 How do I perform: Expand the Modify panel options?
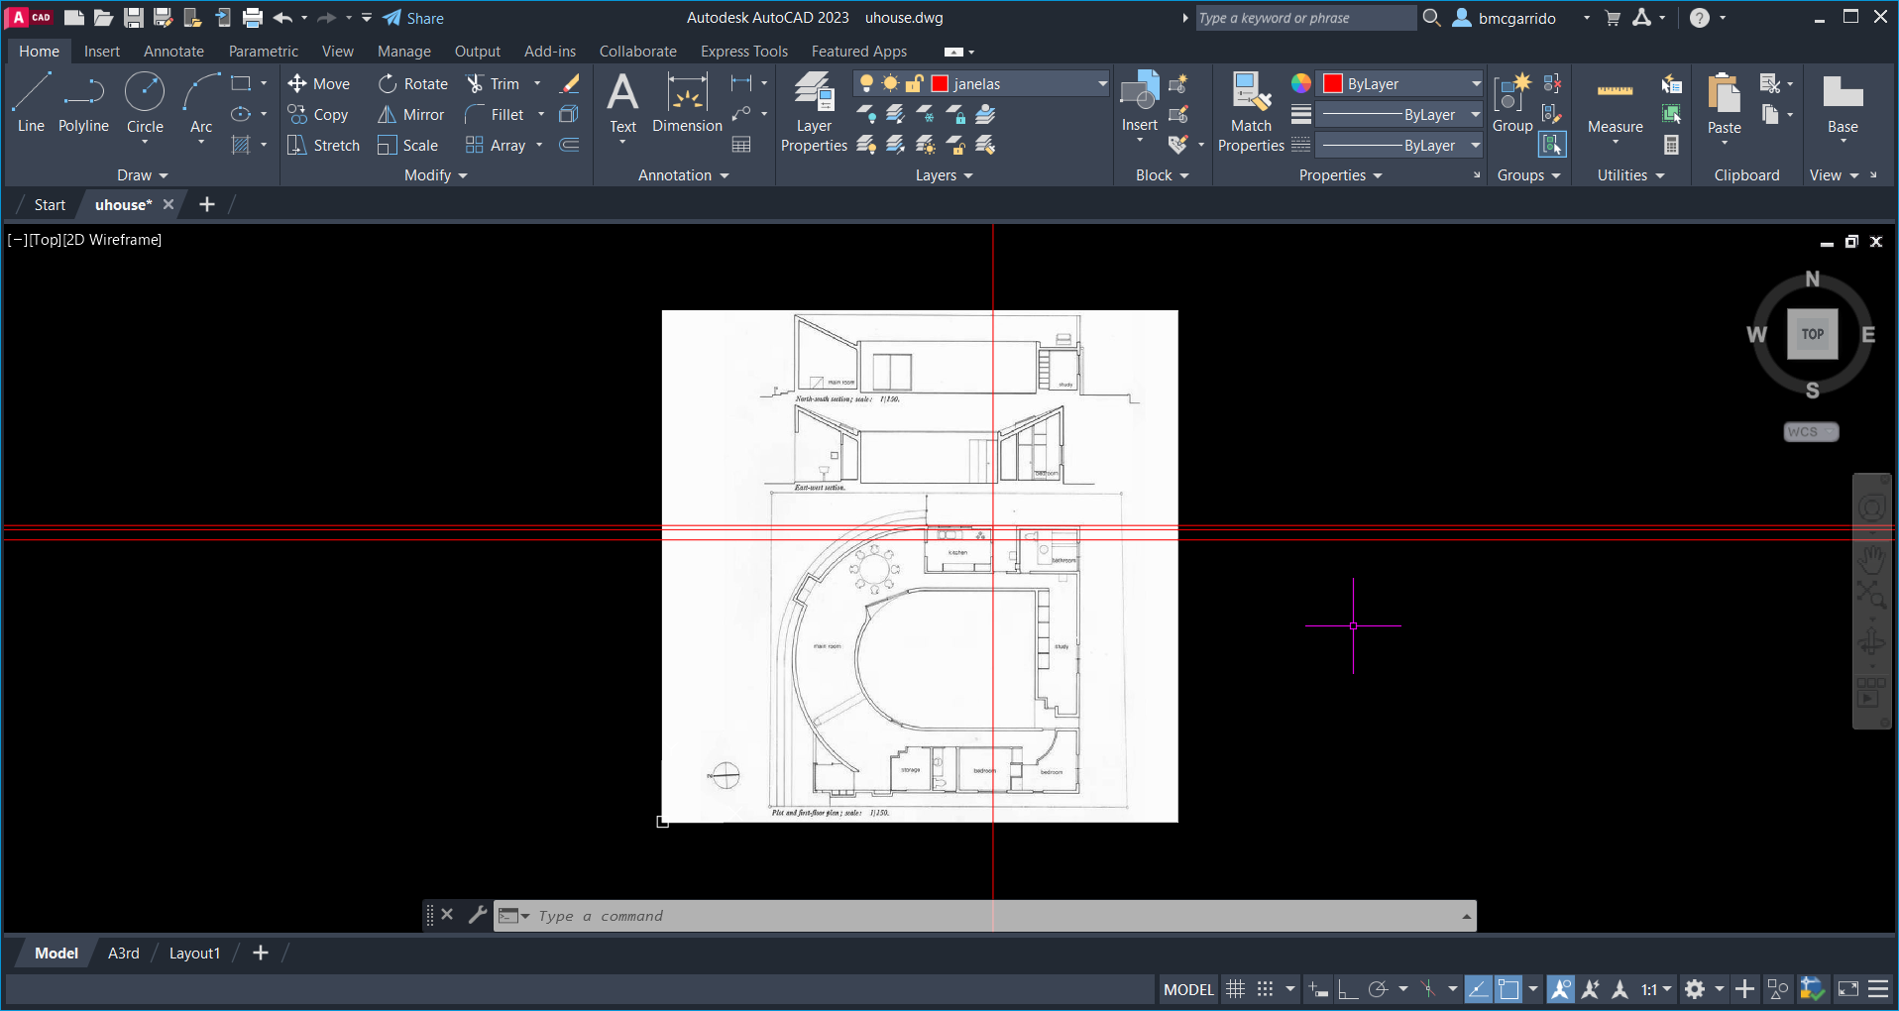pos(435,175)
